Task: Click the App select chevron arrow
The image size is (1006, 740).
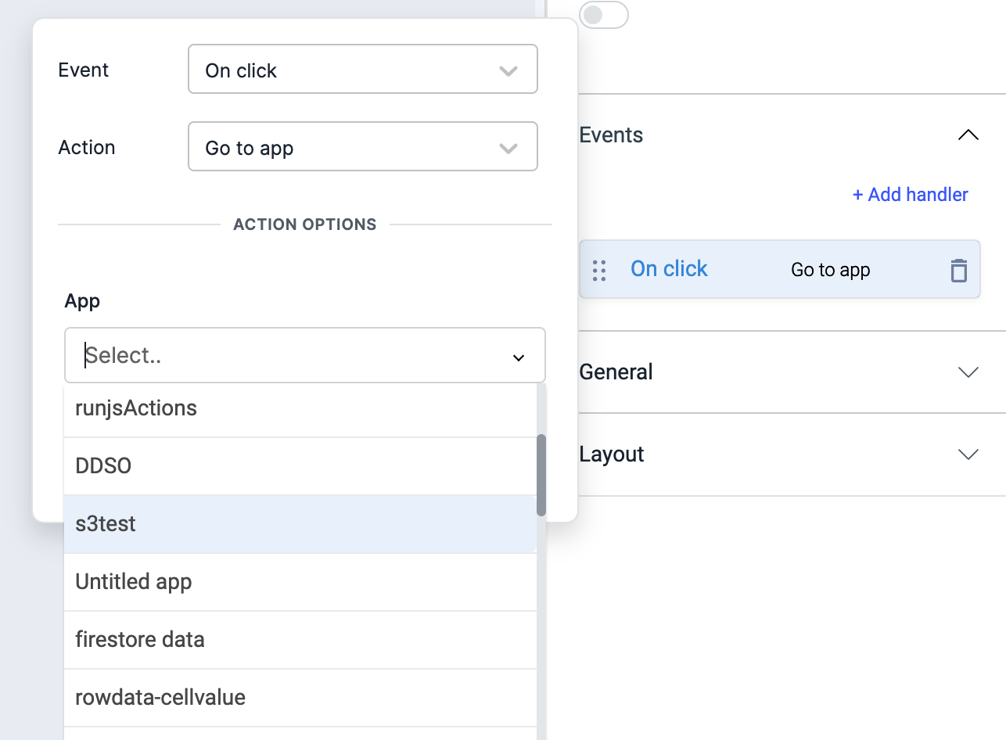Action: point(518,357)
